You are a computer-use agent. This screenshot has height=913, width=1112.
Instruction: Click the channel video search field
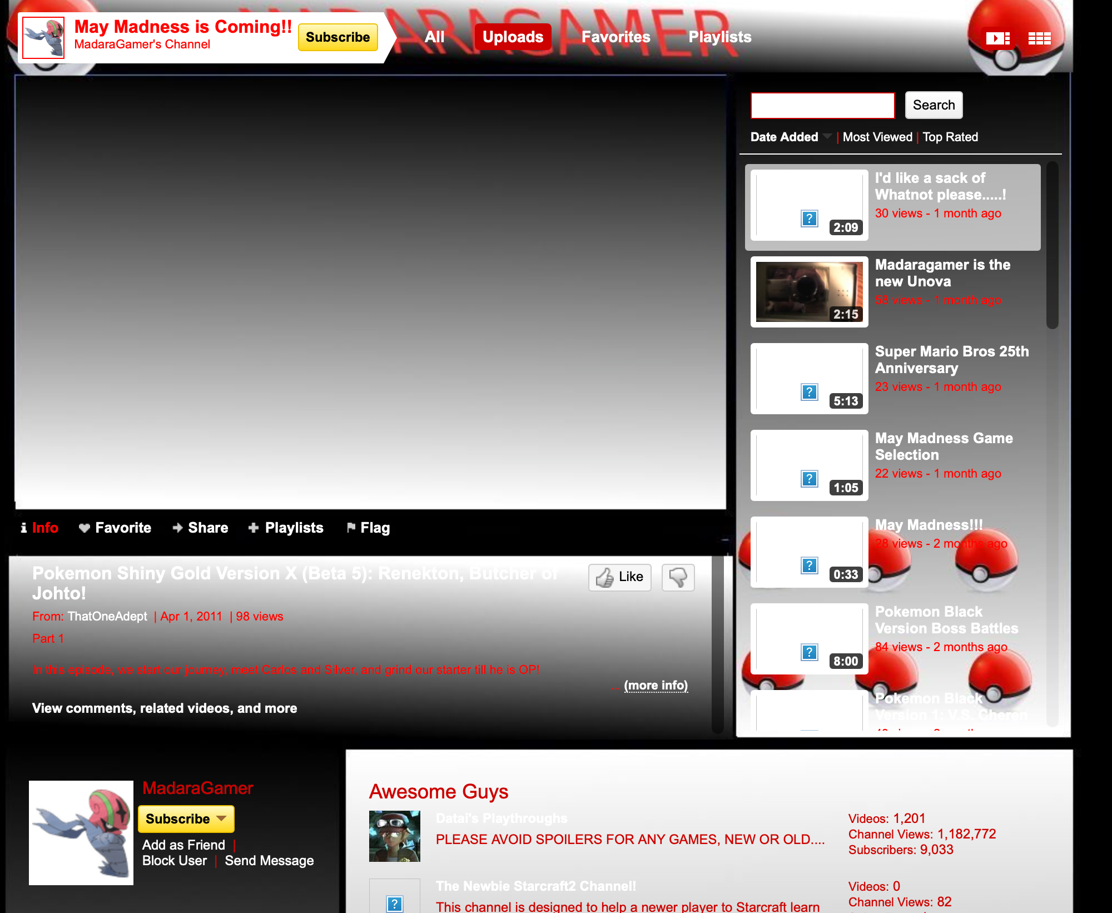822,105
